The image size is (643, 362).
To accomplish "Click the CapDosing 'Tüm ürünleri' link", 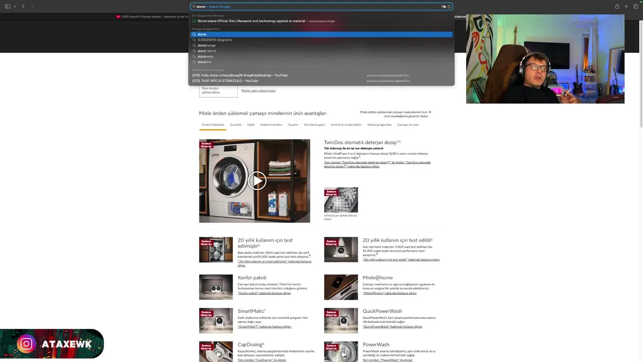I will (262, 360).
